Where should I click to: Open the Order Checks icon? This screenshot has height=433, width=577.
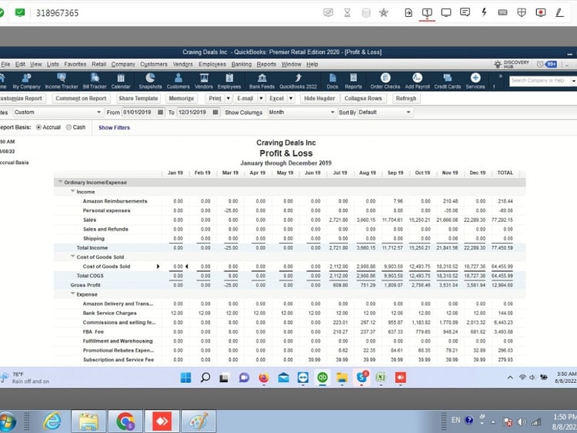coord(385,81)
